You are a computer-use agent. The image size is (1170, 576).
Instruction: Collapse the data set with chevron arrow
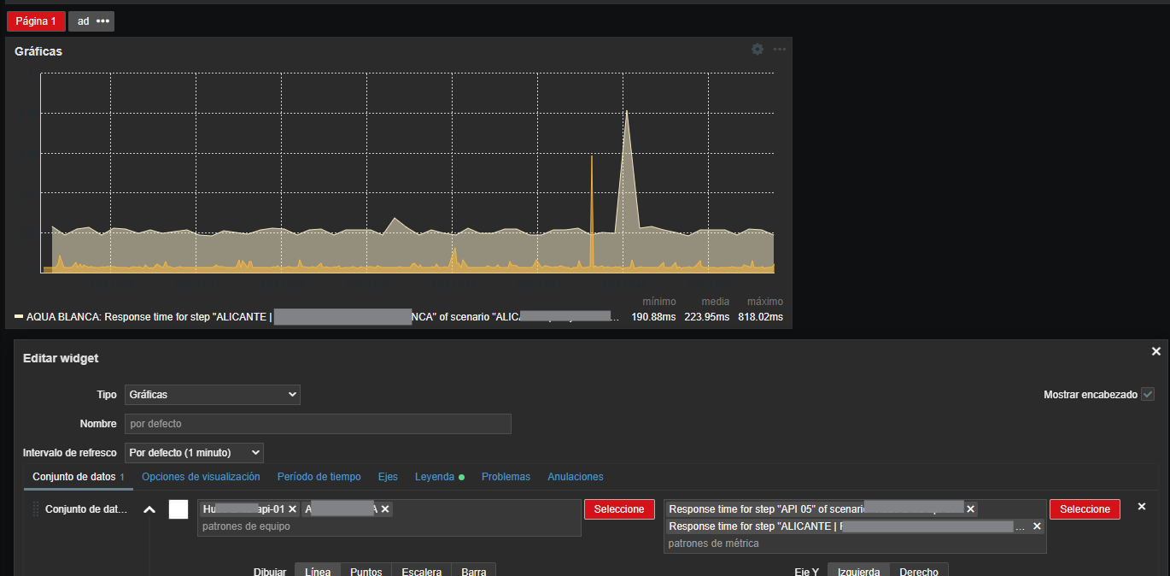(x=149, y=509)
